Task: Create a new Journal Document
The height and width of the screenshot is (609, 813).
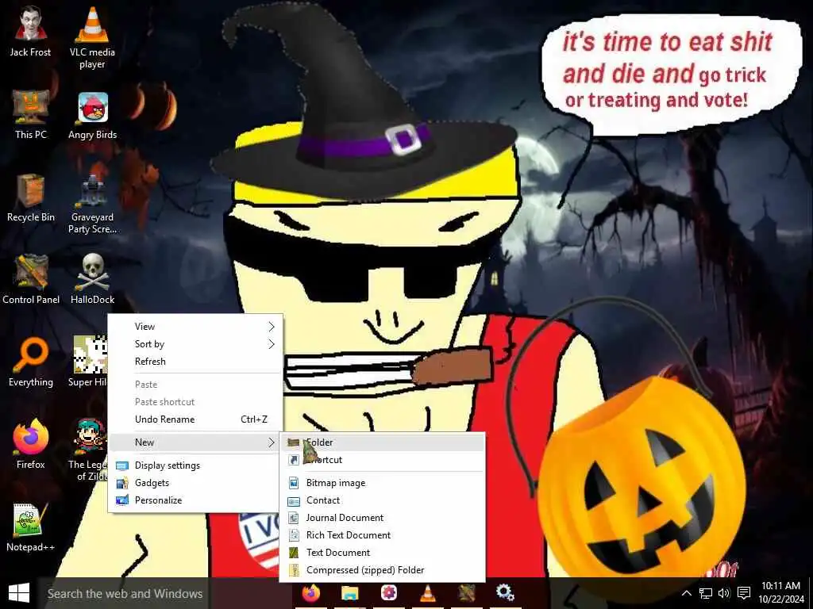Action: [x=383, y=518]
